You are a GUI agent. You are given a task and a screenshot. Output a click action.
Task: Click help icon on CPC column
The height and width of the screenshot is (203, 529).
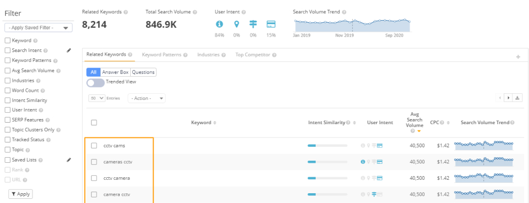(442, 123)
